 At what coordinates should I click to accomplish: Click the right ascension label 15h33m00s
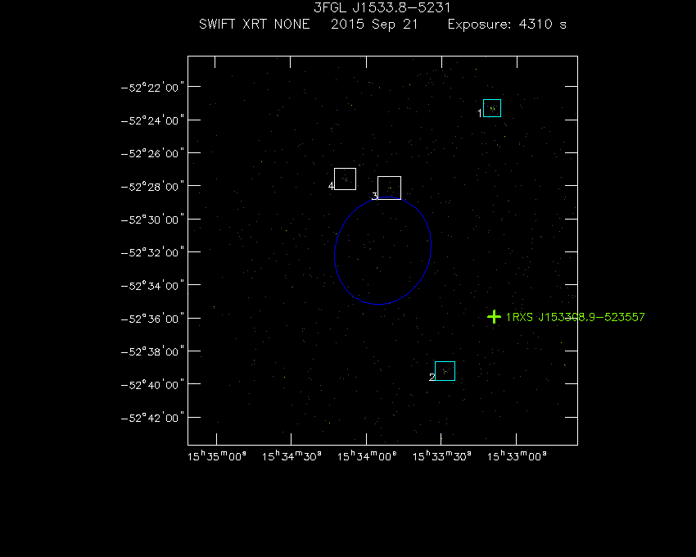[x=517, y=456]
